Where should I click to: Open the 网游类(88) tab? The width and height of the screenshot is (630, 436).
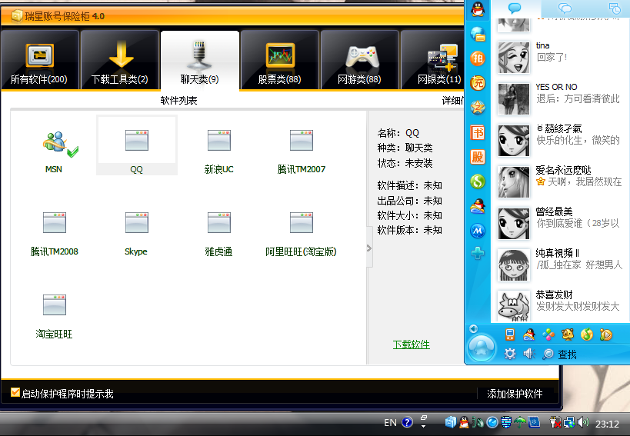[359, 60]
